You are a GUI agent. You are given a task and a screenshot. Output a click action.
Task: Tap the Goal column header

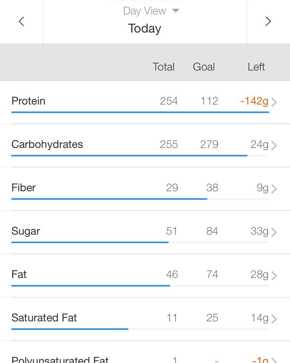point(204,67)
